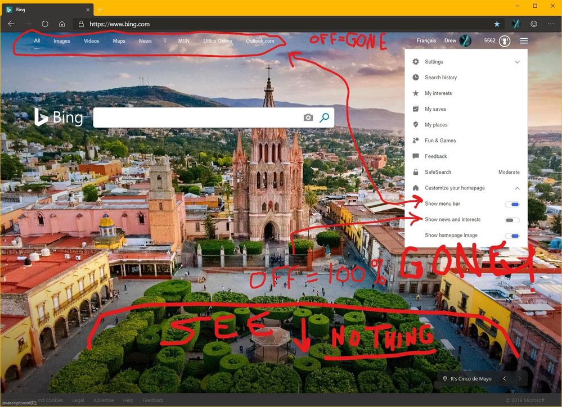Viewport: 562px width, 407px height.
Task: Select the All tab
Action: pos(37,41)
